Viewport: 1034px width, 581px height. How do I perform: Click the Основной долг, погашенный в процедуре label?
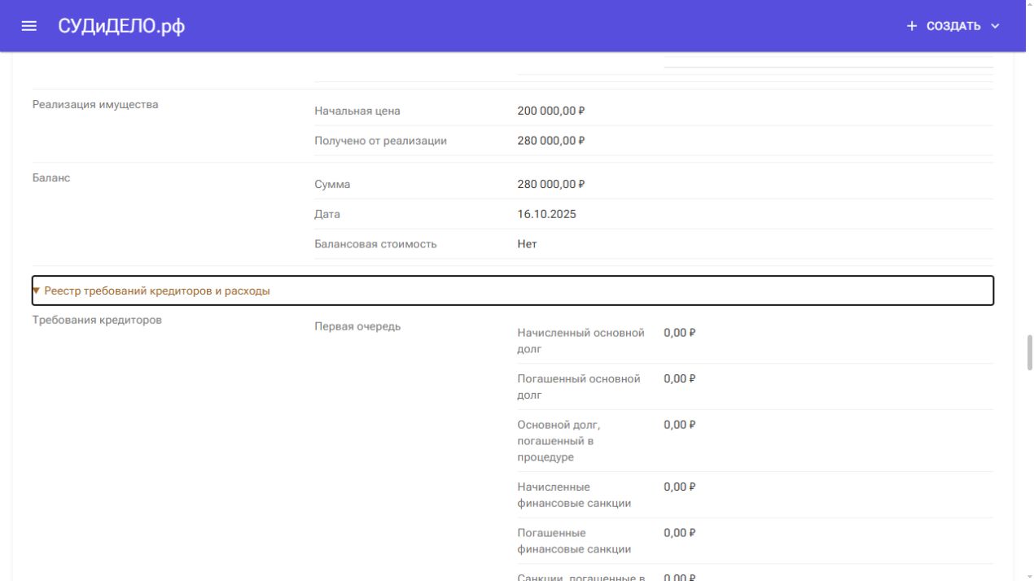click(559, 441)
